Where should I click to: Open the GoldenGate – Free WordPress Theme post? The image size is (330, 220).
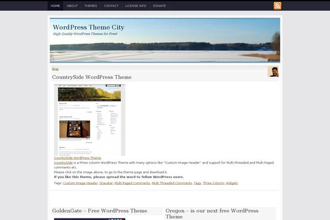(x=100, y=211)
